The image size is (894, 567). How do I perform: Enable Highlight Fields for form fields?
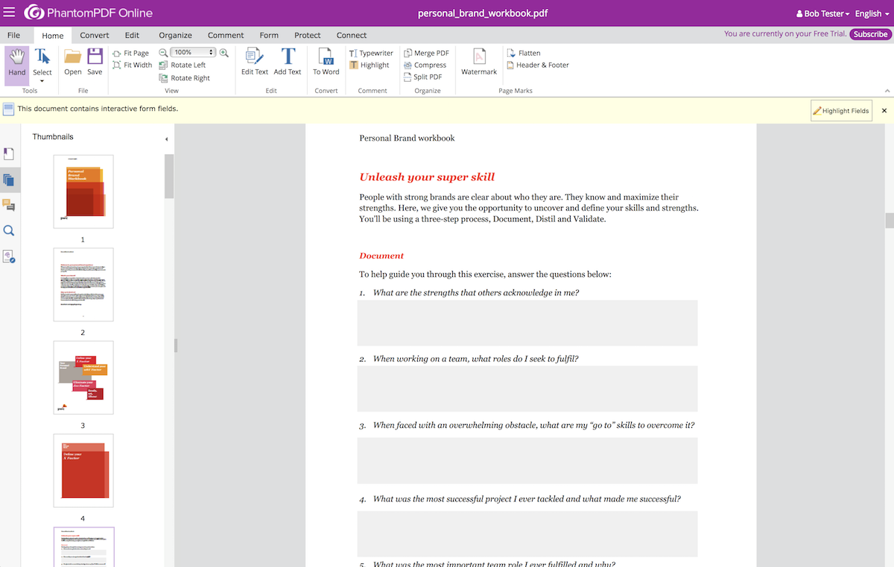(x=841, y=110)
